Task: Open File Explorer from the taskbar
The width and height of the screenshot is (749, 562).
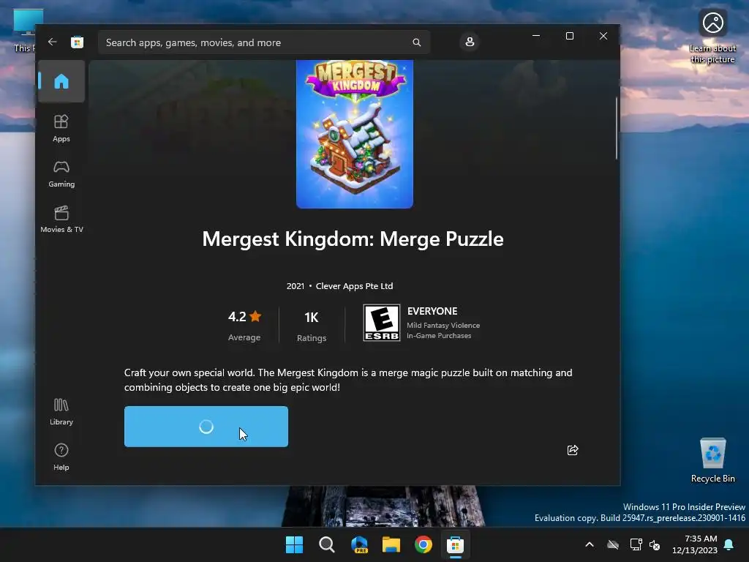Action: [x=391, y=544]
